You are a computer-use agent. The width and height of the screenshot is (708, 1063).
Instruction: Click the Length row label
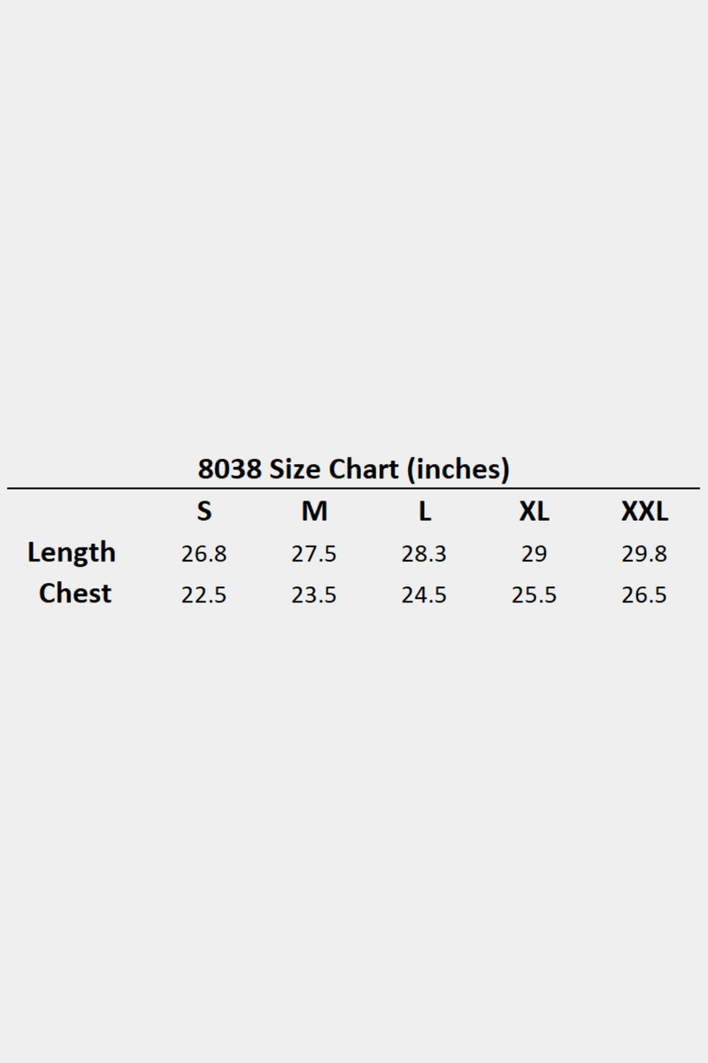coord(72,553)
